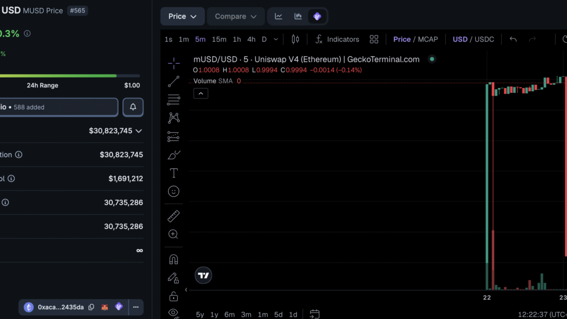Click info icon next to $1,691,212 volume
The height and width of the screenshot is (319, 567).
coord(11,179)
